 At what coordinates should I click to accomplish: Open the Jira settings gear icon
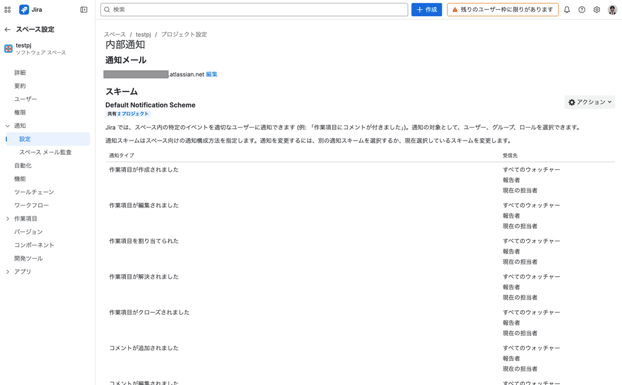tap(596, 9)
